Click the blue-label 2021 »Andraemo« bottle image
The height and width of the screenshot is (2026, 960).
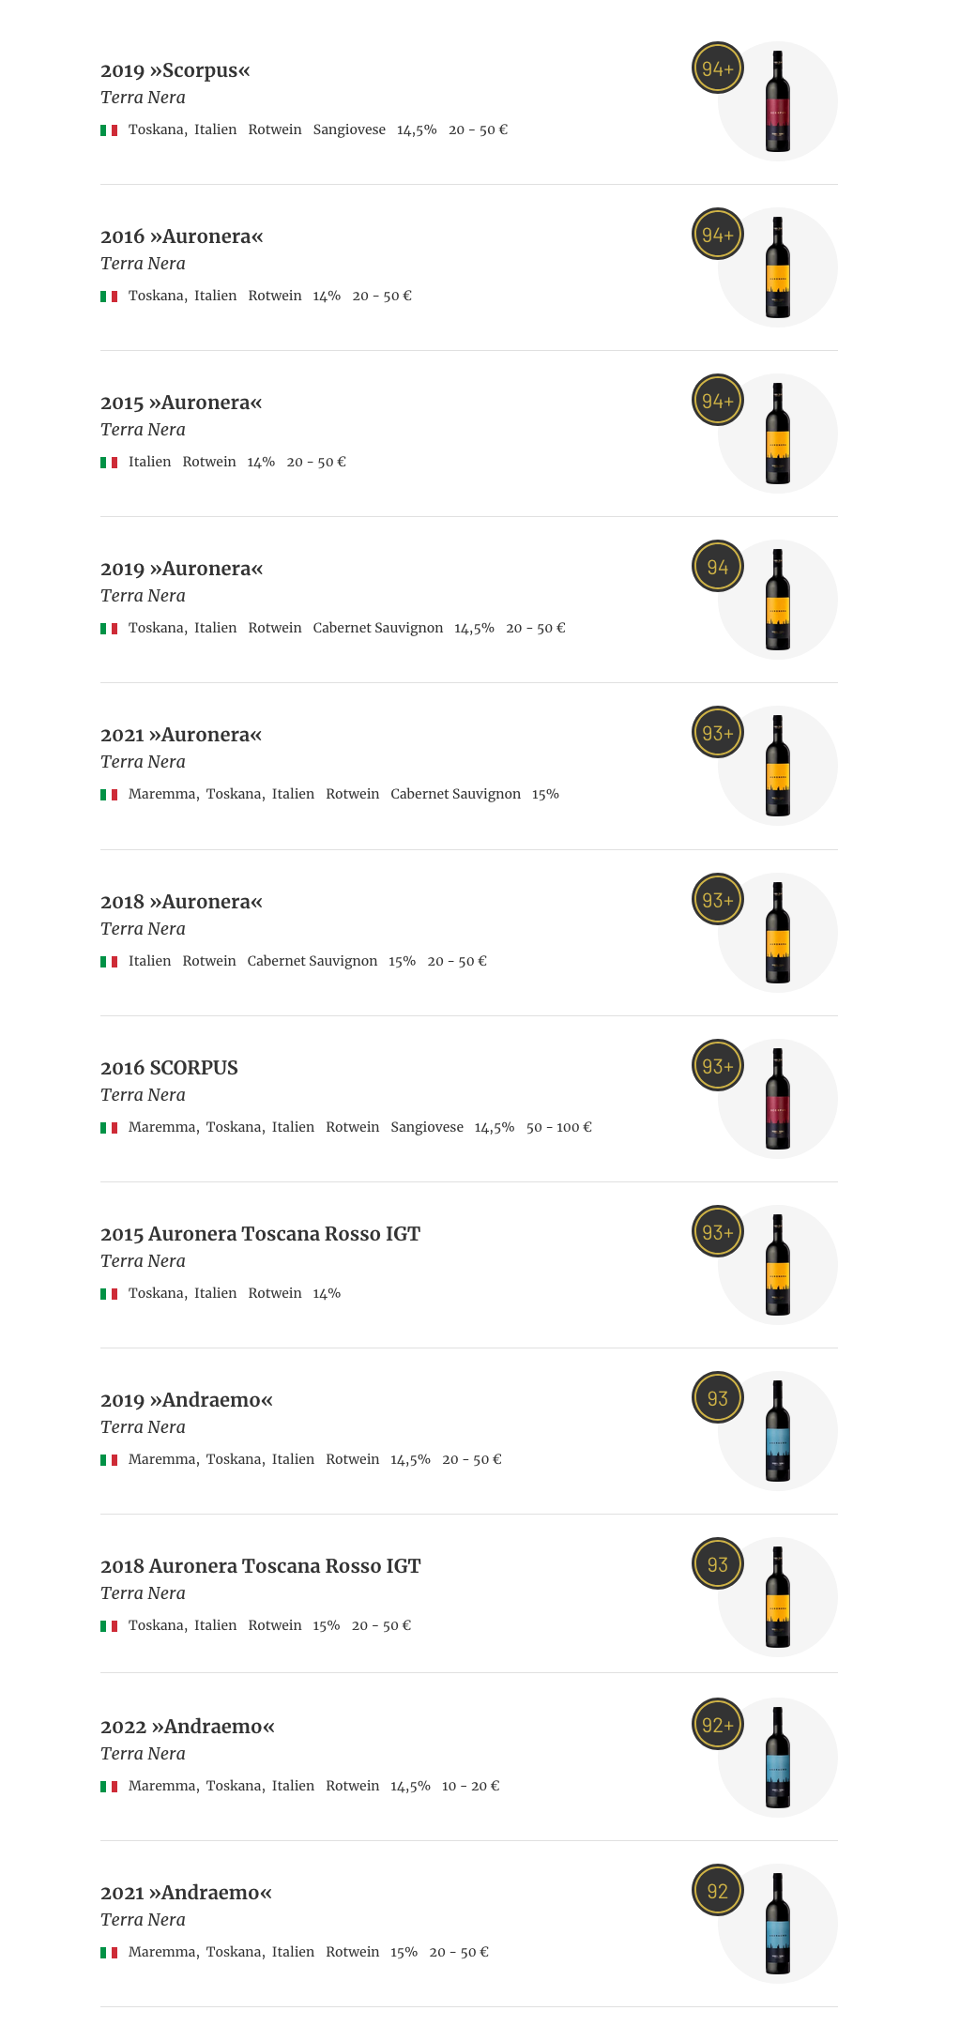pyautogui.click(x=778, y=1924)
